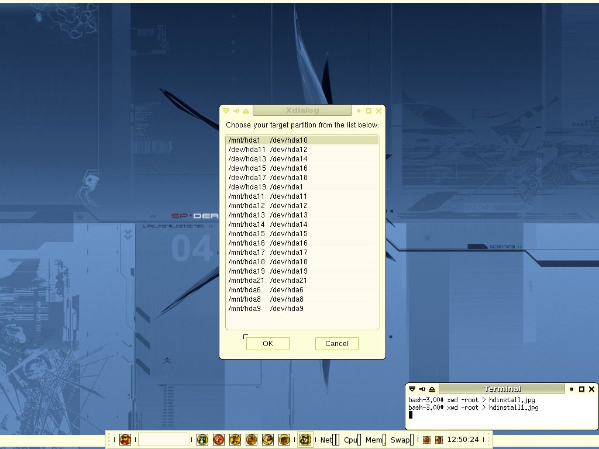Close the Terminal window

click(x=592, y=389)
